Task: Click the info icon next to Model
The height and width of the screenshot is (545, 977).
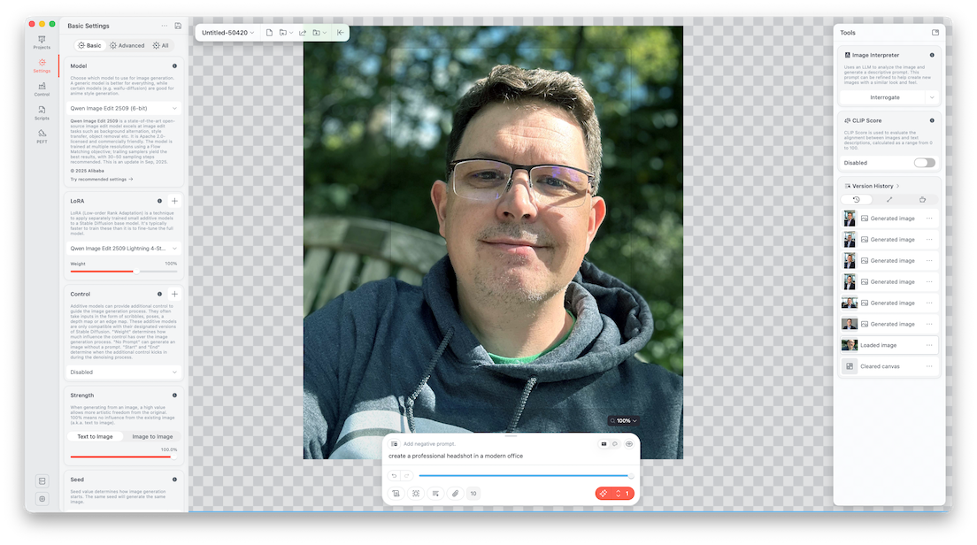Action: pyautogui.click(x=174, y=66)
